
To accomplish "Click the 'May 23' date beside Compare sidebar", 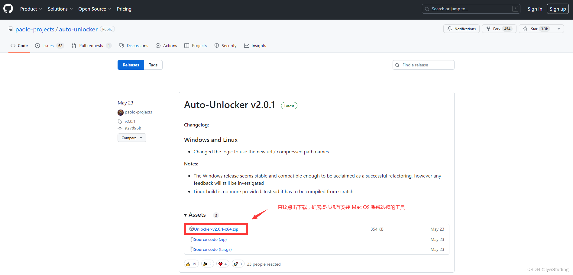I will (x=125, y=103).
